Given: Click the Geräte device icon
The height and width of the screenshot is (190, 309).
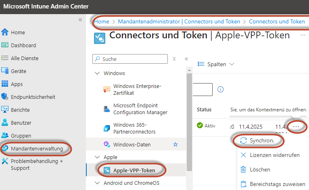Looking at the screenshot, I should point(5,71).
